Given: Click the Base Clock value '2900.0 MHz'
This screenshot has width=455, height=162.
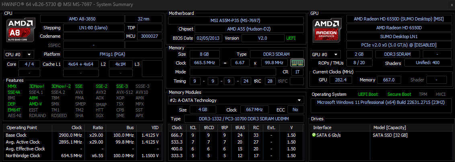Looking at the screenshot, I should point(70,135).
